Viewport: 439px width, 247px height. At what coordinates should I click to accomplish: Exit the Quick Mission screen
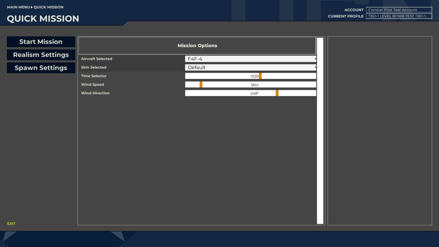tap(11, 224)
